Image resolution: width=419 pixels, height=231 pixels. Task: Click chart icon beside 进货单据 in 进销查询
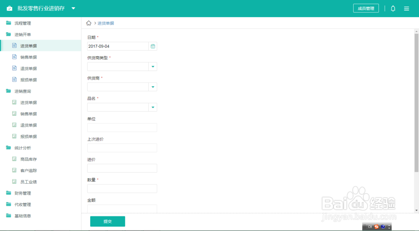pos(14,102)
